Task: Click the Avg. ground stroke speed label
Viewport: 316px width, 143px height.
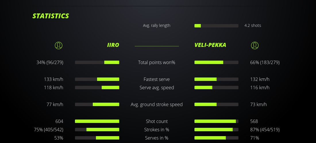Action: click(157, 104)
